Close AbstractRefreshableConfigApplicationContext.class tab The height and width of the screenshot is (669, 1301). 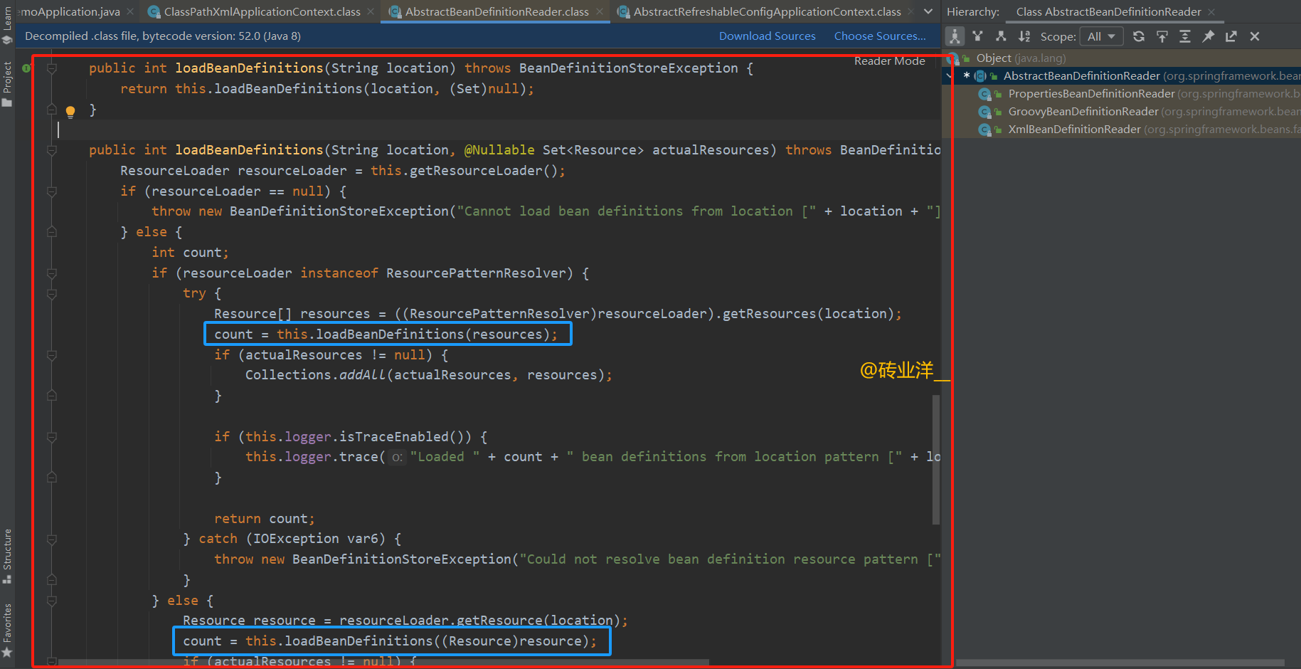(911, 12)
